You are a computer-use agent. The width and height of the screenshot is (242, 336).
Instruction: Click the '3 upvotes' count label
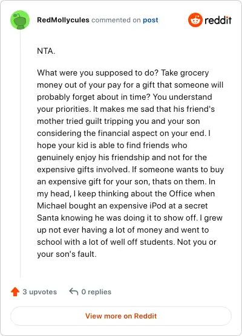click(40, 292)
